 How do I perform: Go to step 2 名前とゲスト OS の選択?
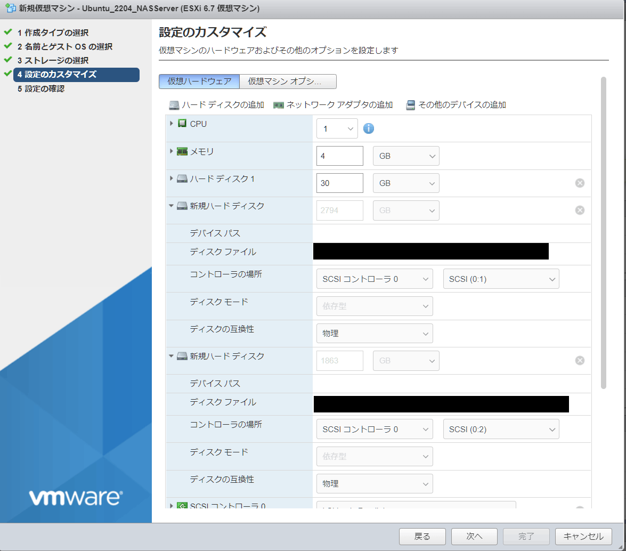(x=64, y=47)
